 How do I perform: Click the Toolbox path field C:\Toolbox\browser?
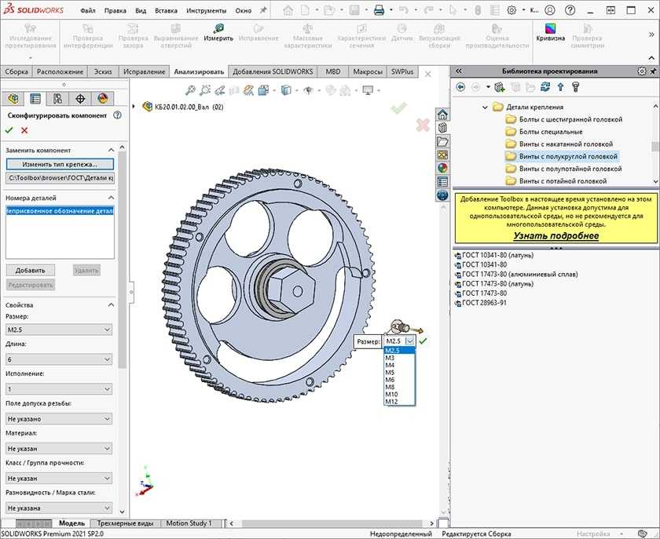tap(60, 178)
